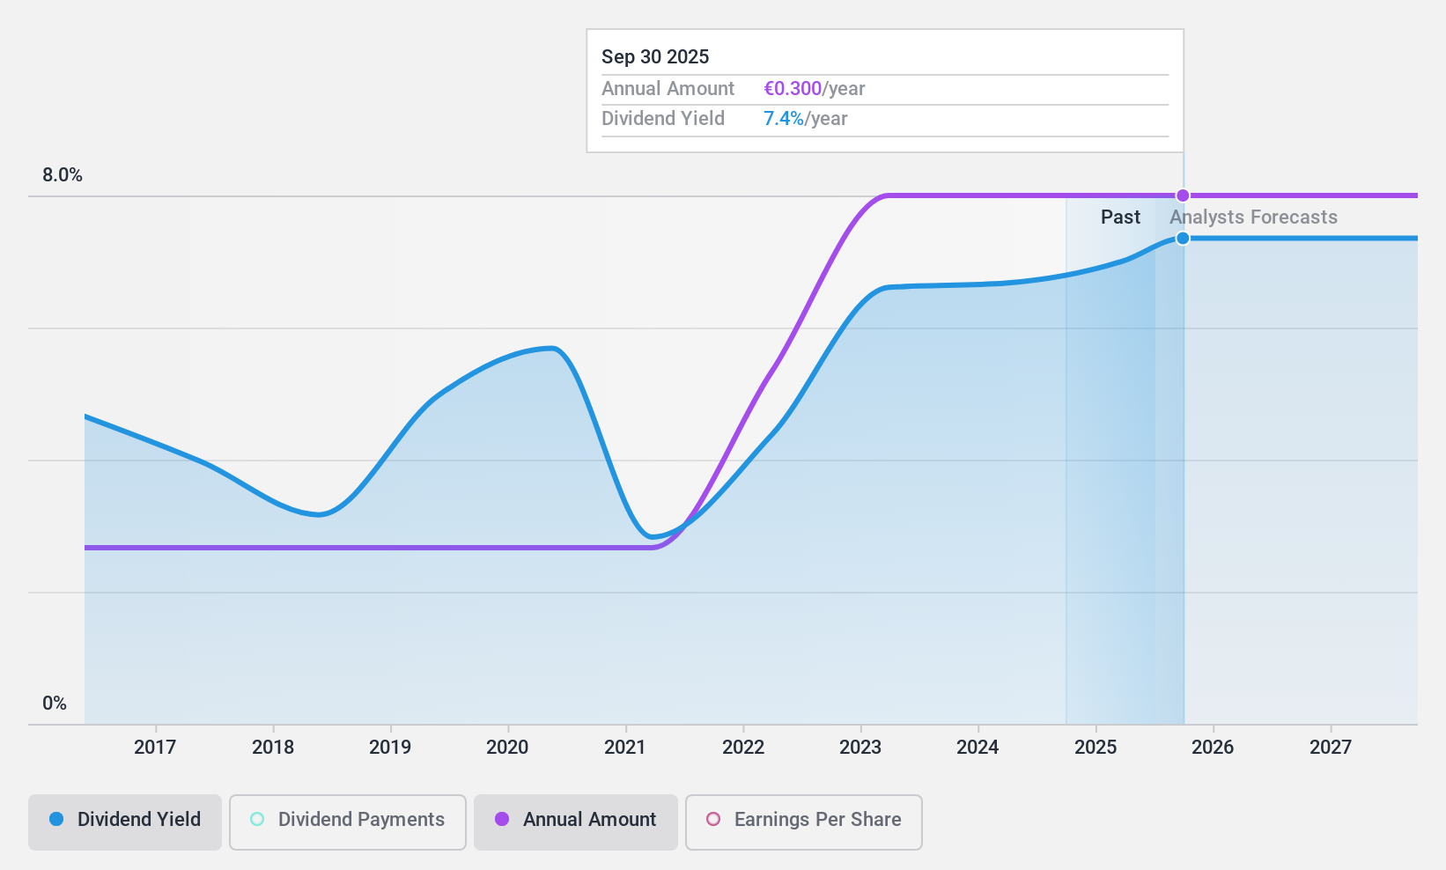Image resolution: width=1446 pixels, height=870 pixels.
Task: Click the Sep 30 2025 tooltip date
Action: [655, 57]
